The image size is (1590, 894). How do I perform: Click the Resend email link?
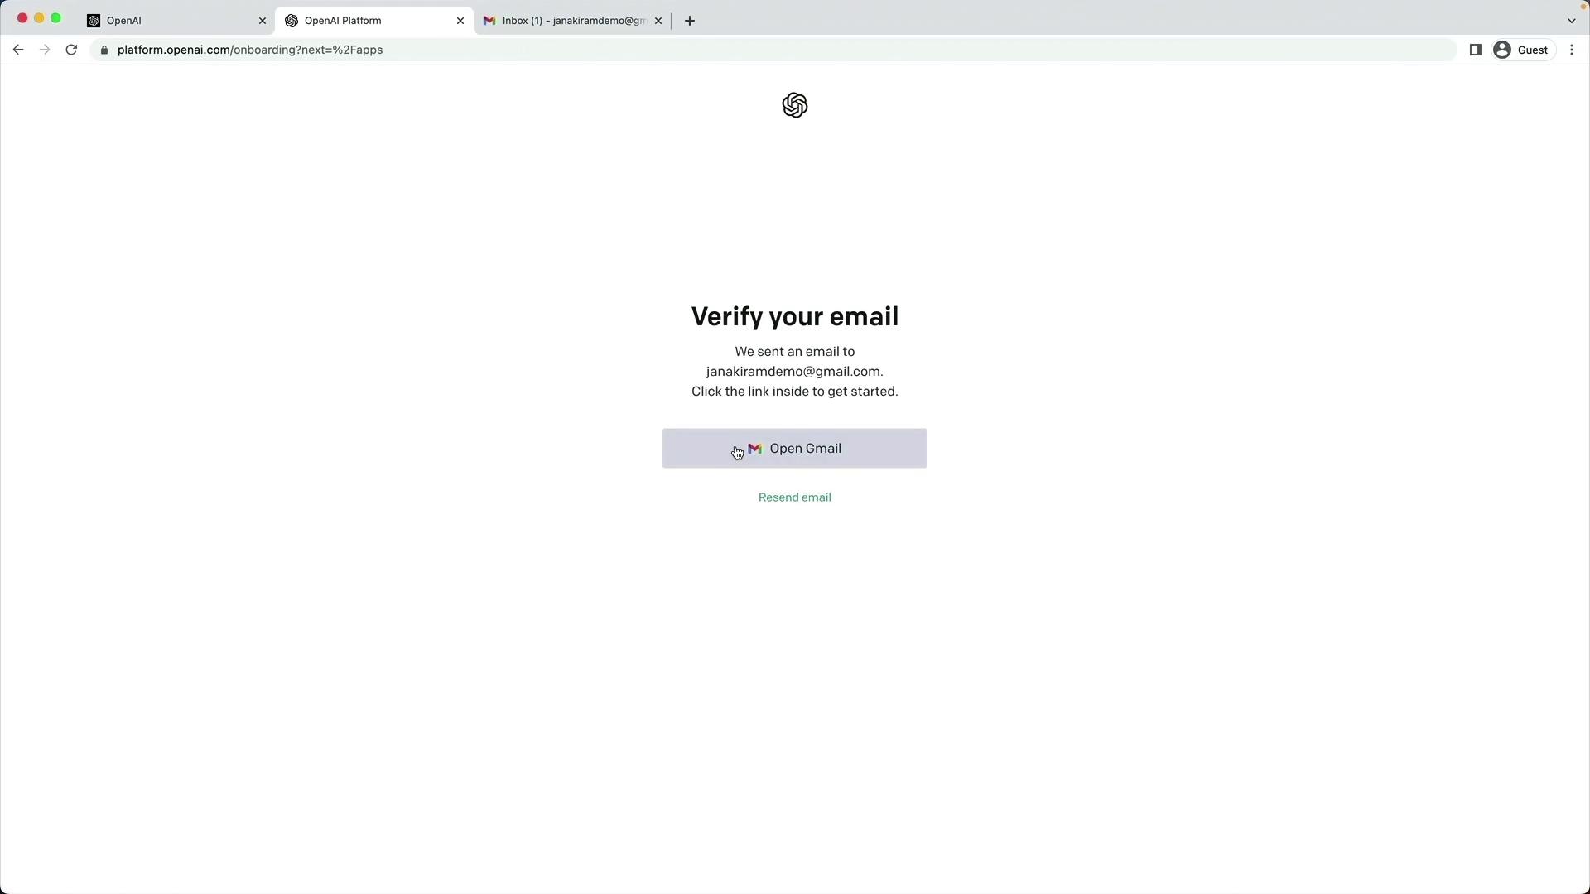click(794, 497)
